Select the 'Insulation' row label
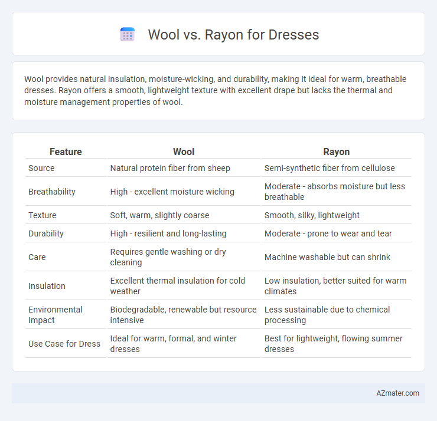The image size is (437, 421). [x=47, y=286]
